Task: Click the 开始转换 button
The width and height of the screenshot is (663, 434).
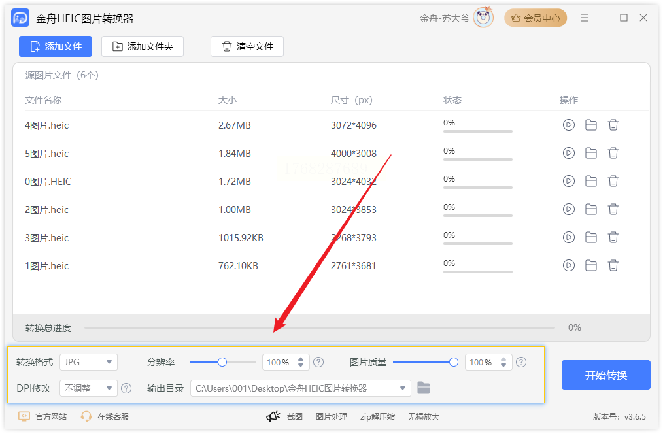Action: coord(605,375)
